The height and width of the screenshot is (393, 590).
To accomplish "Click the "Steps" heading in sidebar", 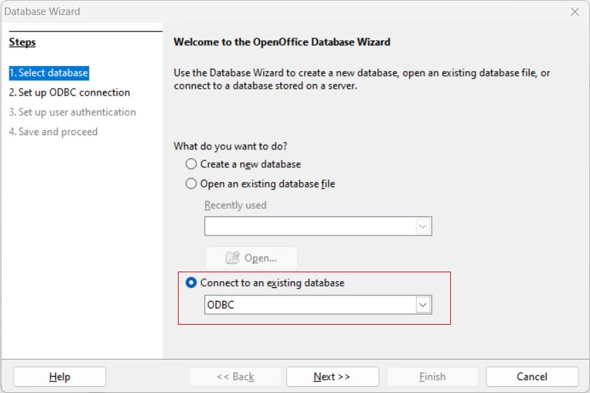I will click(x=23, y=42).
